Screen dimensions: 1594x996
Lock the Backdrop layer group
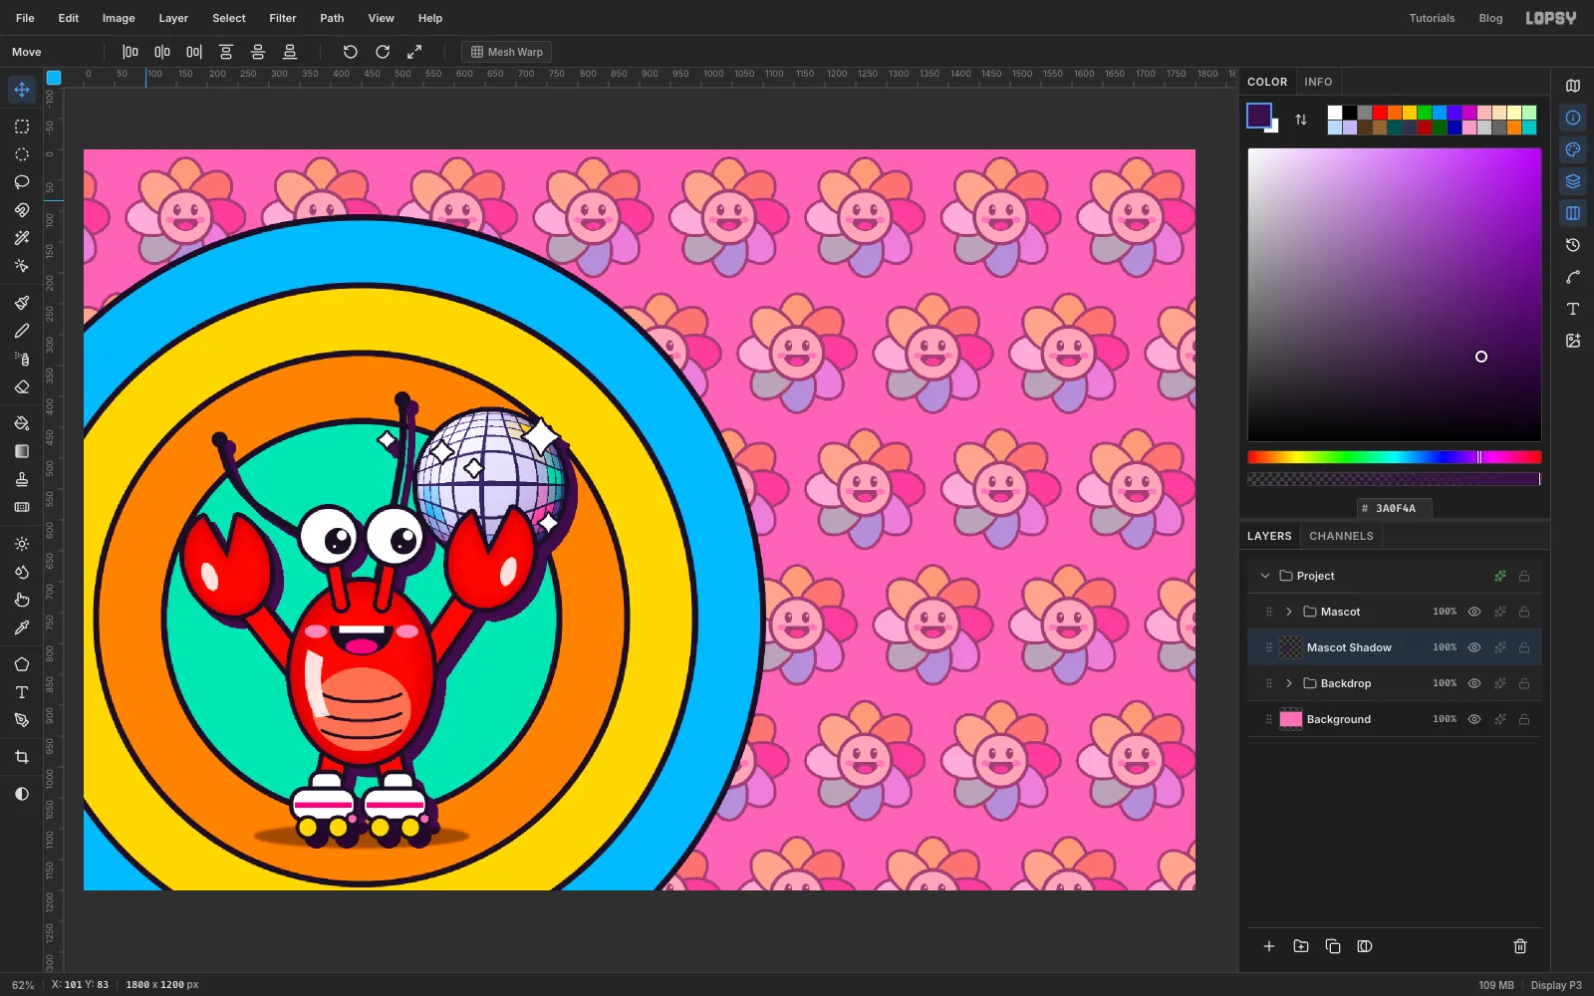tap(1524, 683)
